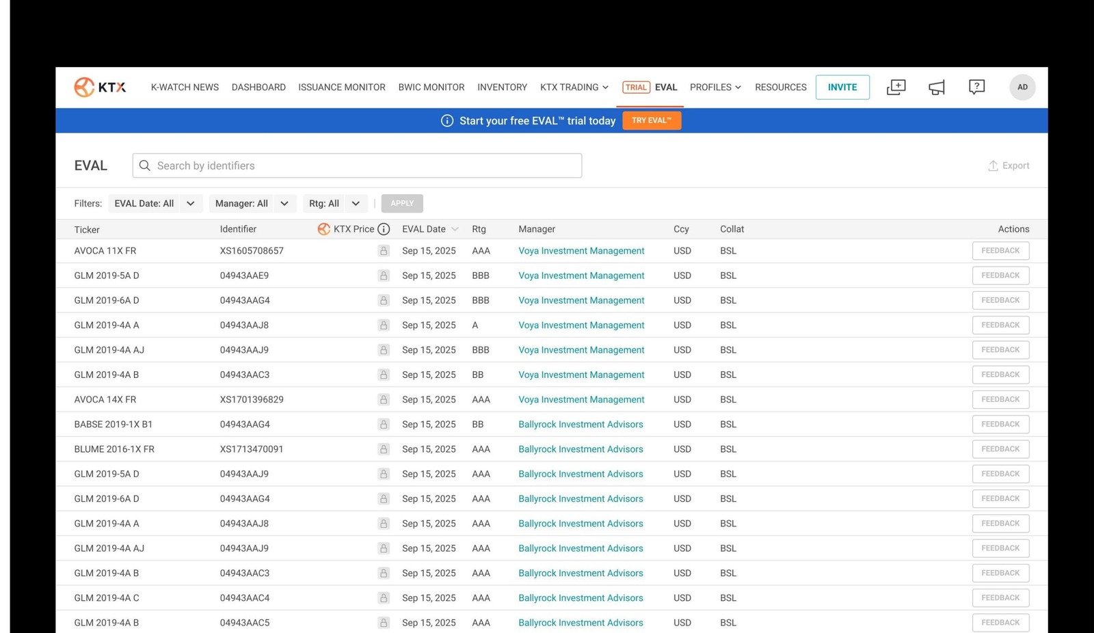This screenshot has height=633, width=1094.
Task: Click the lock icon in the AVOCA 14X FR row
Action: click(x=384, y=399)
